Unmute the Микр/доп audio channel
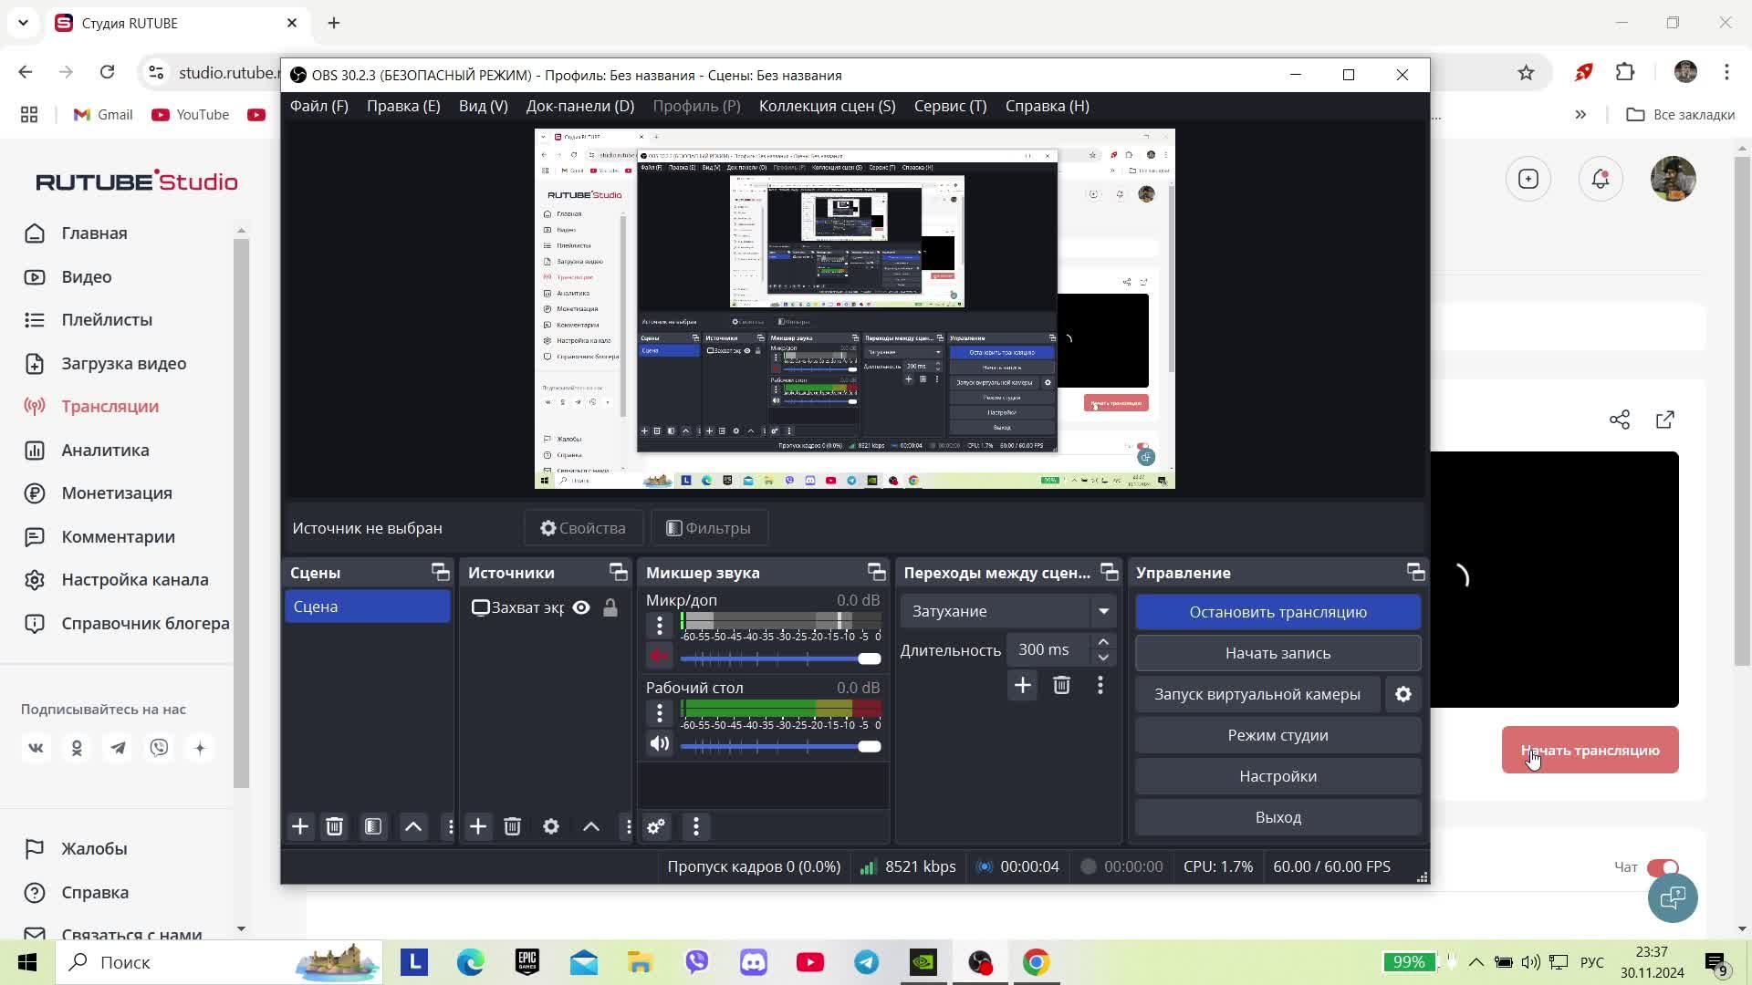The height and width of the screenshot is (985, 1752). coord(659,656)
